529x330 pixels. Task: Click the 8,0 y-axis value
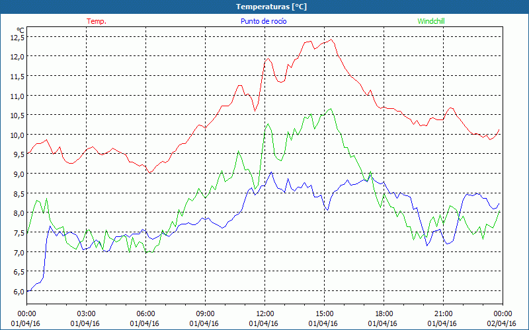[19, 213]
